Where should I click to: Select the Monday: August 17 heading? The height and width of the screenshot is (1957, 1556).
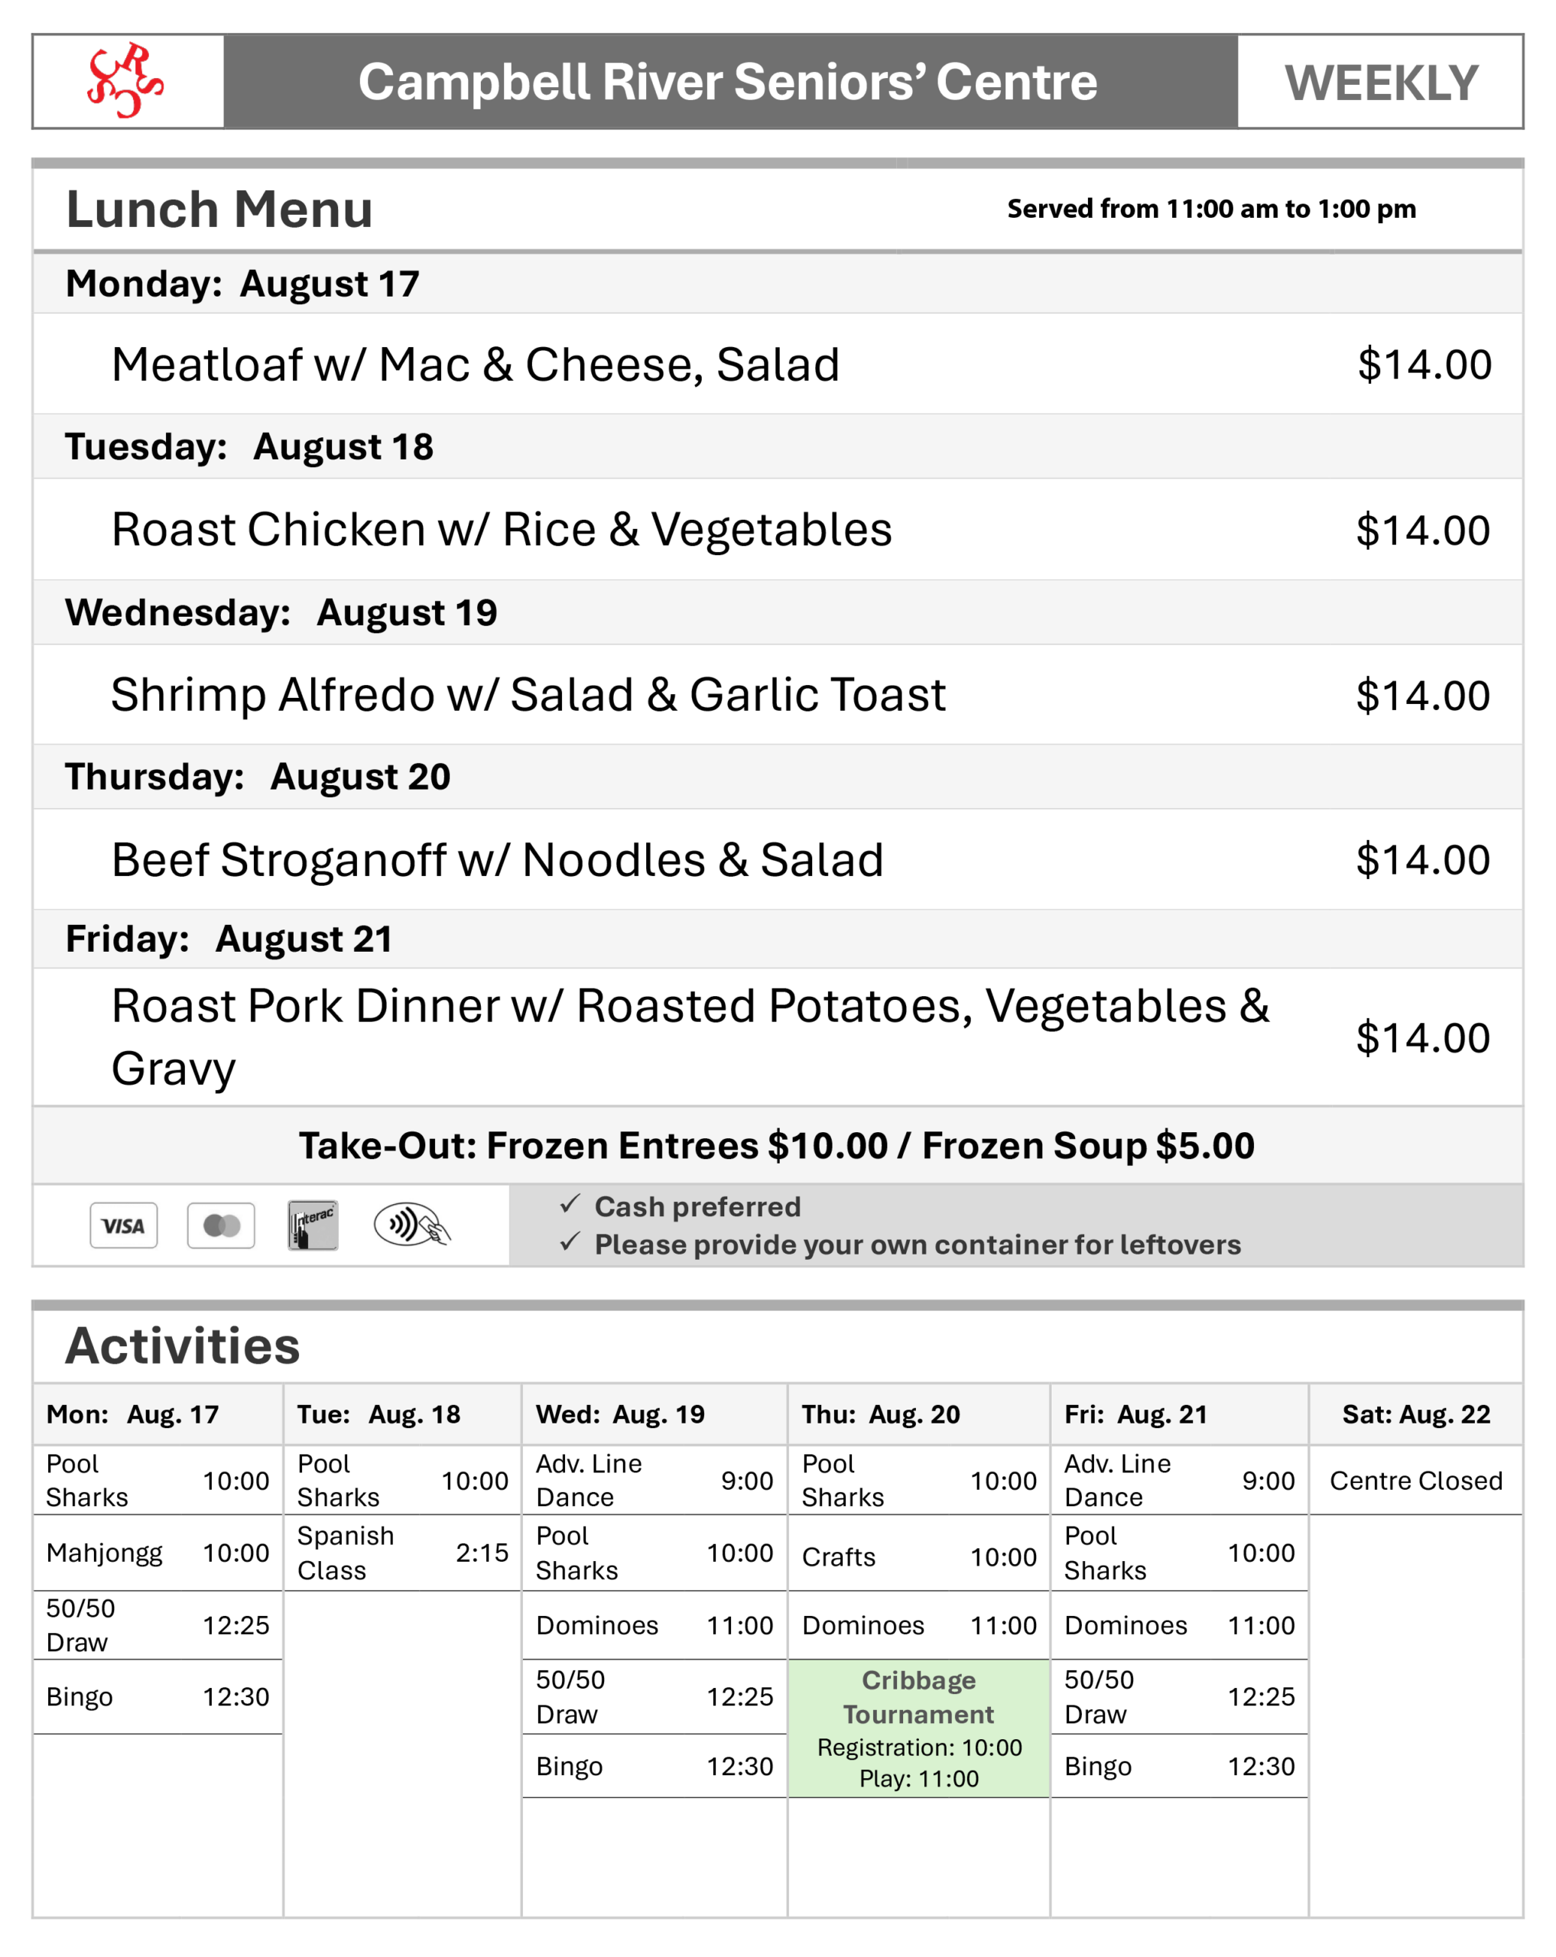[x=242, y=284]
